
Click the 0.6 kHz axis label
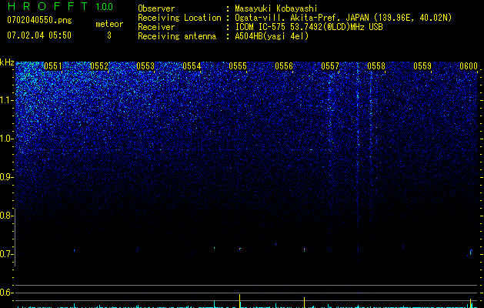point(5,293)
